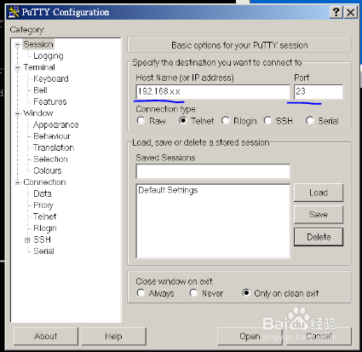Viewport: 362px width, 352px height.
Task: Click the About button
Action: coord(46,337)
